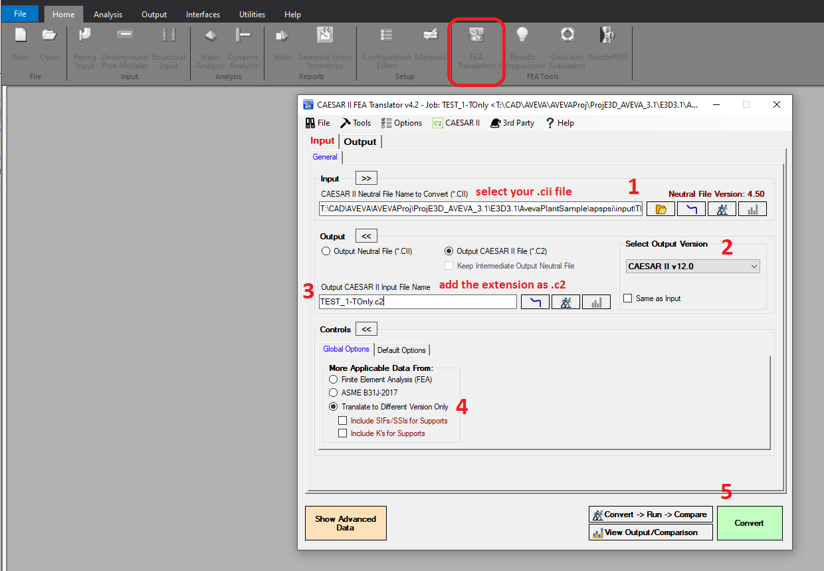Open the Static report in Reports group
The image size is (824, 571).
pos(282,45)
